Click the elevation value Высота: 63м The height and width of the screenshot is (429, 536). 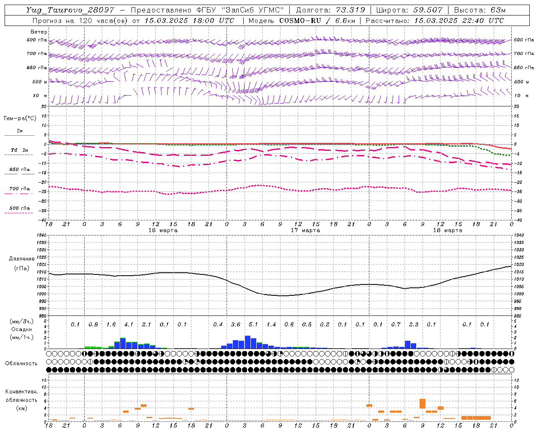click(x=480, y=10)
